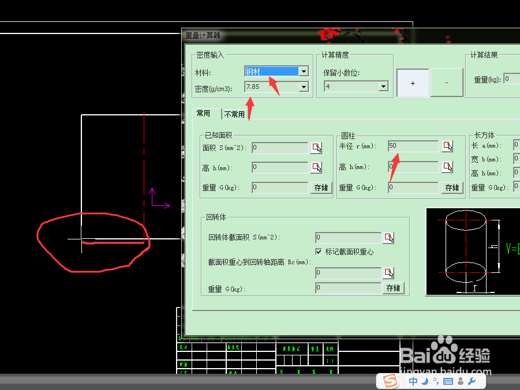The image size is (520, 390).
Task: Click 存储 in 回转体 group
Action: 393,288
